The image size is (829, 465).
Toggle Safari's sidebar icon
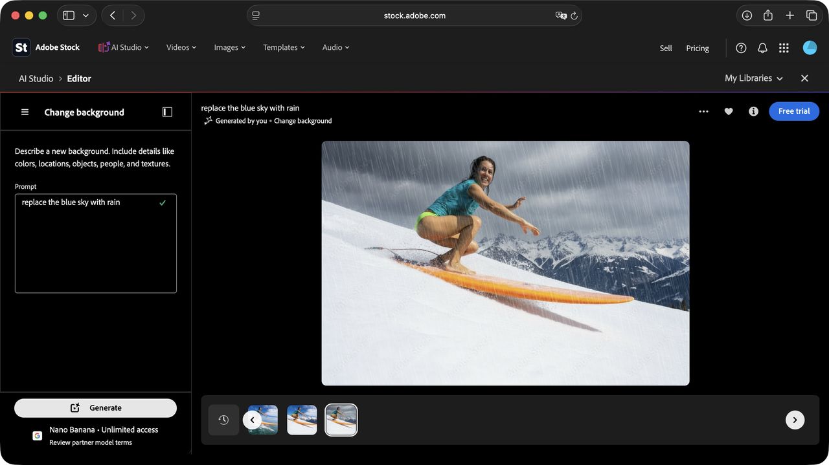click(x=69, y=16)
